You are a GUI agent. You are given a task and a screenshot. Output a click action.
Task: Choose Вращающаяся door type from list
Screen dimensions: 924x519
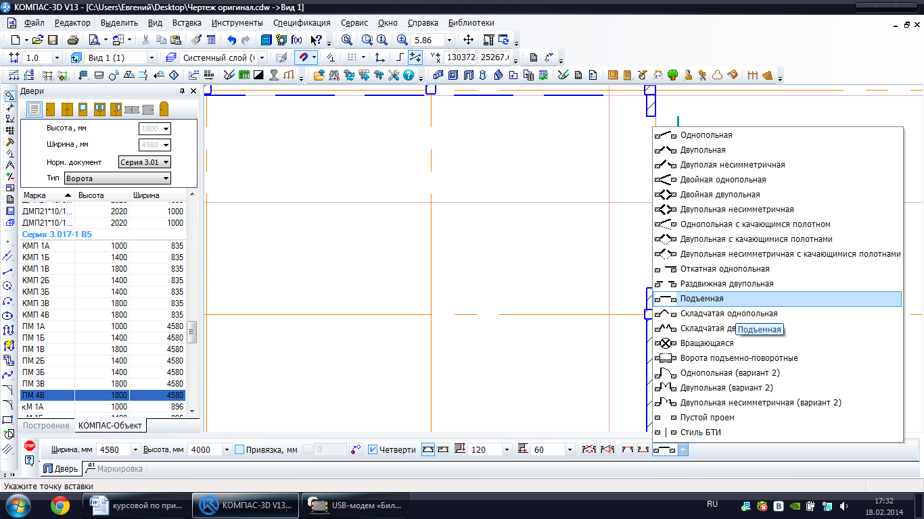777,343
